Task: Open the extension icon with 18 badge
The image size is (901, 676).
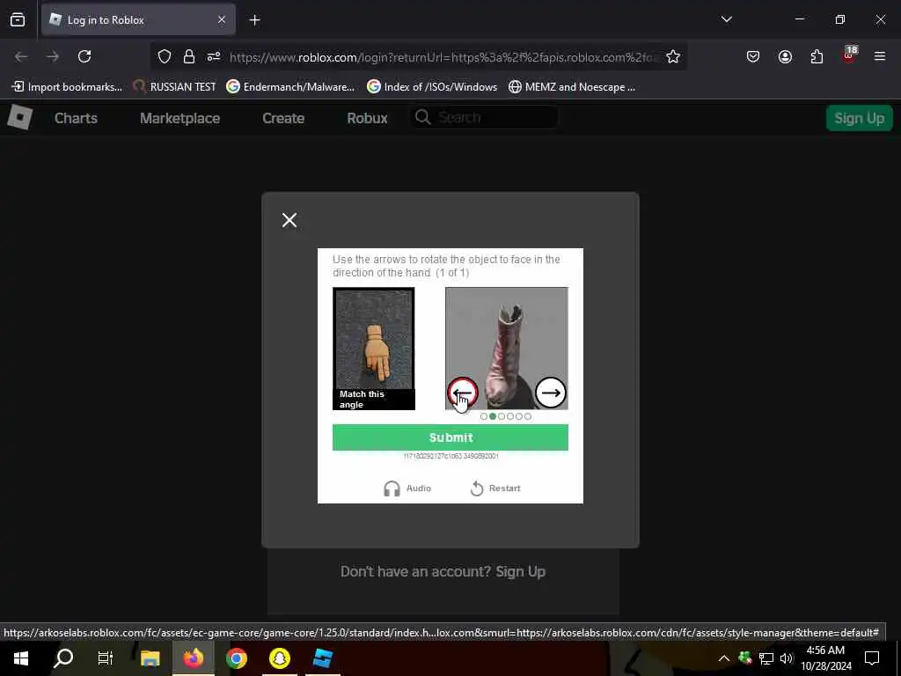Action: (849, 55)
